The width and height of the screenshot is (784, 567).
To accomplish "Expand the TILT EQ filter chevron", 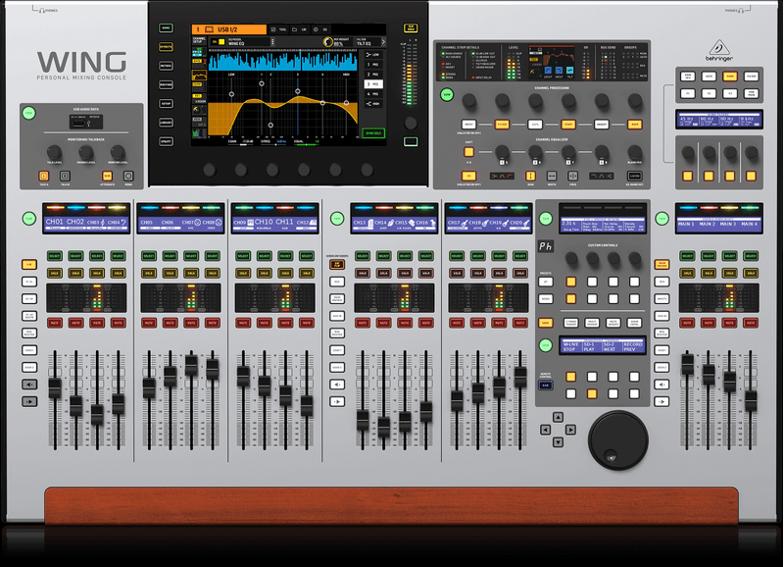I will pos(383,42).
